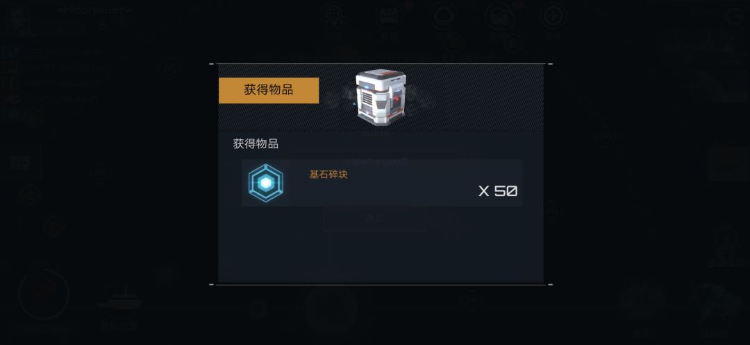Select the dimmed ship icon at bottom left
The height and width of the screenshot is (345, 750).
tap(119, 302)
